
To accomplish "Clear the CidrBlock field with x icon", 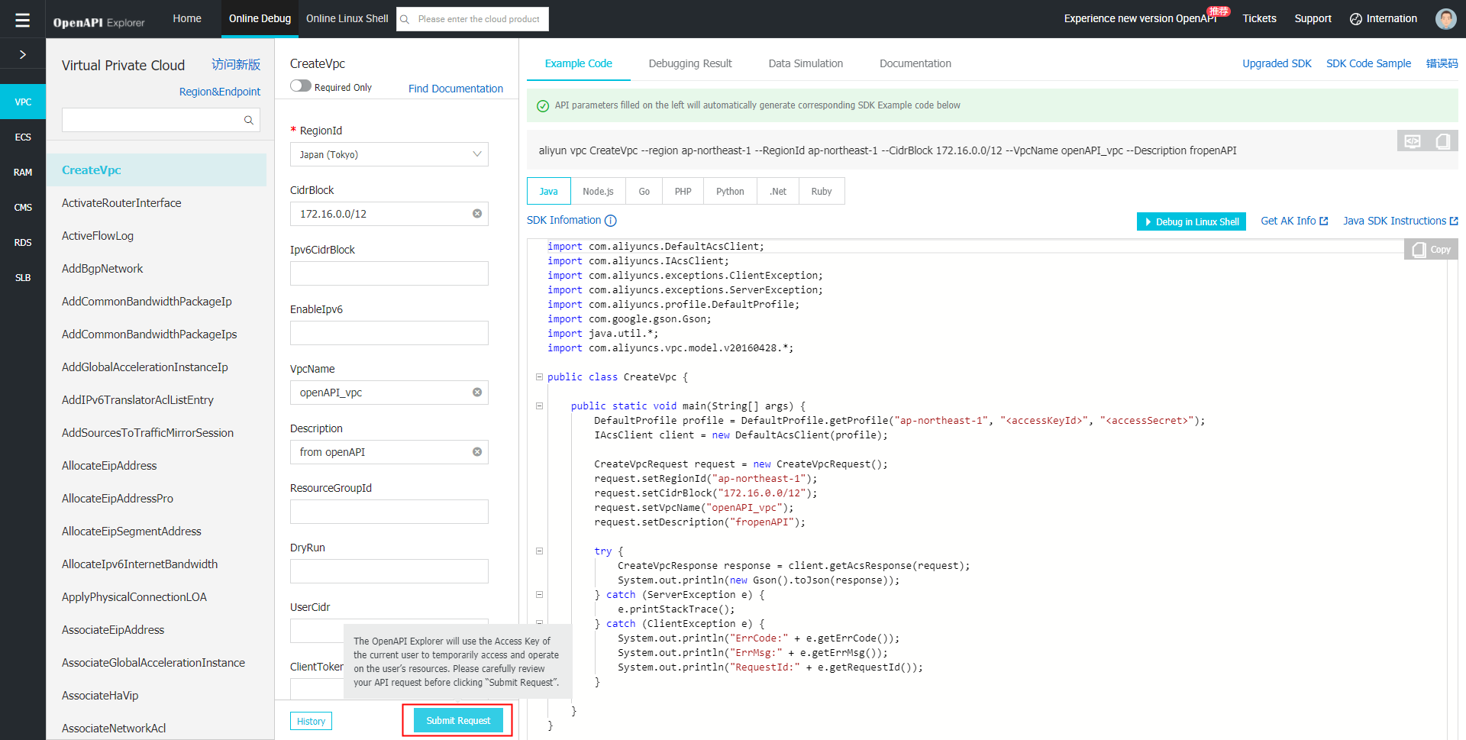I will click(477, 214).
